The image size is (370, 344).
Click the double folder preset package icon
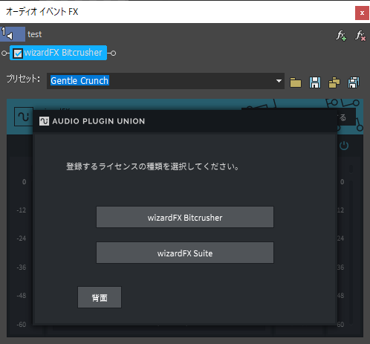pos(334,82)
